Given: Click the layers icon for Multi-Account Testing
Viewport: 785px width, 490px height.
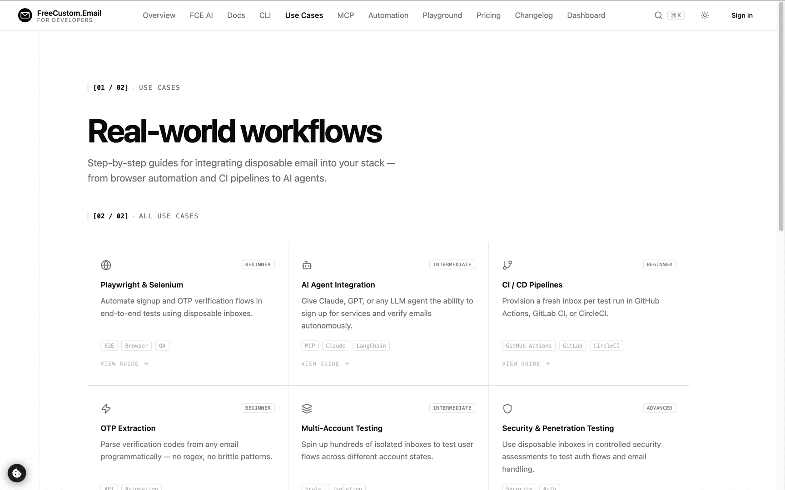Looking at the screenshot, I should [307, 408].
